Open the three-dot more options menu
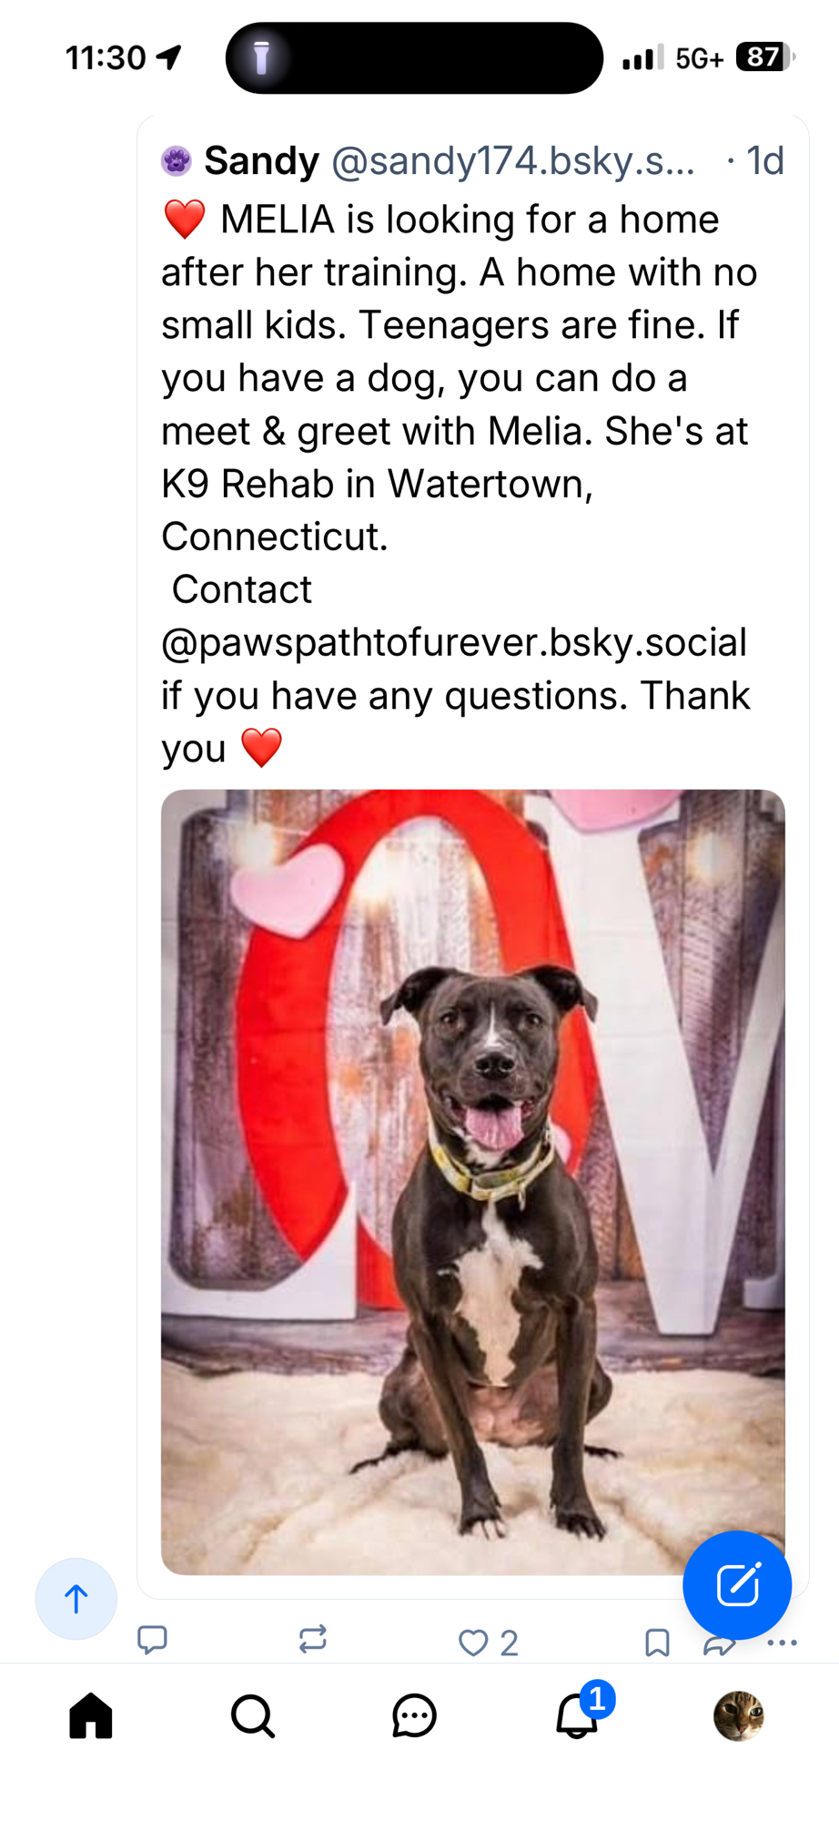Screen dimensions: 839x1822 (x=783, y=1643)
